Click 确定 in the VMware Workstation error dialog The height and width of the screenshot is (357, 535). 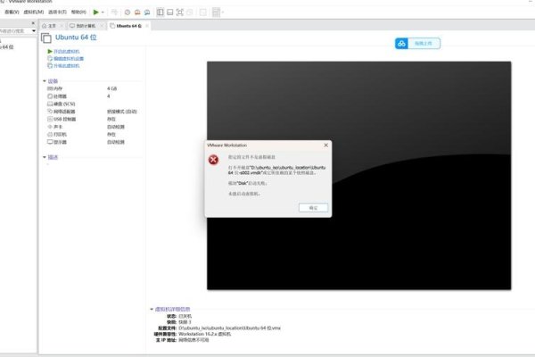click(314, 208)
